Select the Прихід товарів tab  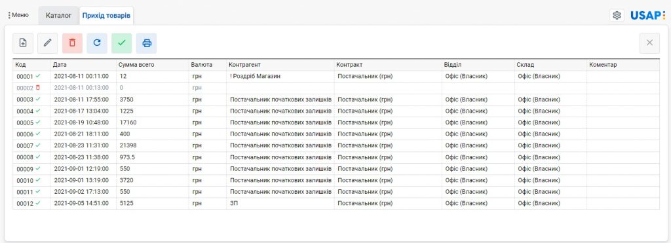(106, 16)
